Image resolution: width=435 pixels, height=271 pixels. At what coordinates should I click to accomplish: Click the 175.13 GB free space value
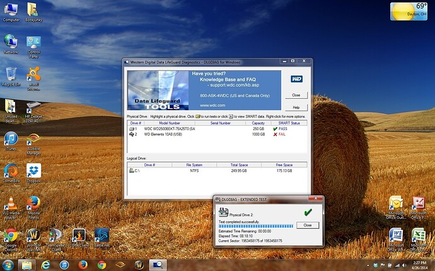pos(284,171)
